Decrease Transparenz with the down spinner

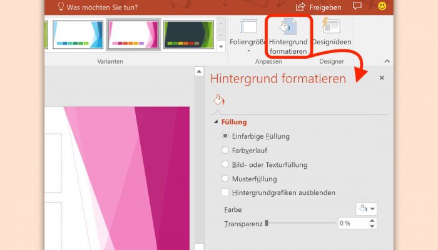(x=372, y=226)
